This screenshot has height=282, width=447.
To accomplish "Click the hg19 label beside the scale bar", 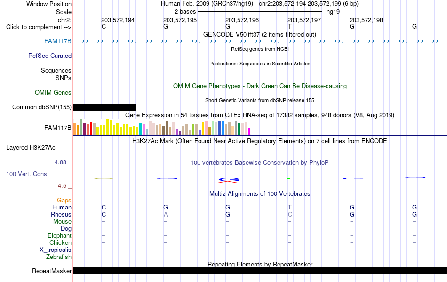I will click(x=333, y=12).
